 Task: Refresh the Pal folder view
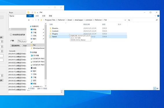[x=129, y=20]
